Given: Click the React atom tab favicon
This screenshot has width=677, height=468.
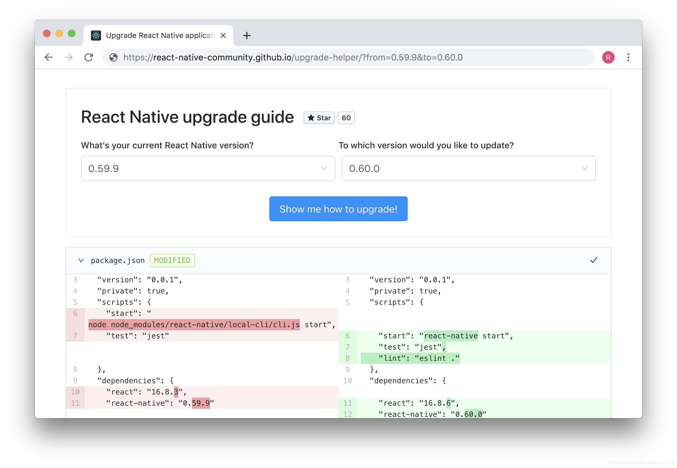Looking at the screenshot, I should [96, 36].
